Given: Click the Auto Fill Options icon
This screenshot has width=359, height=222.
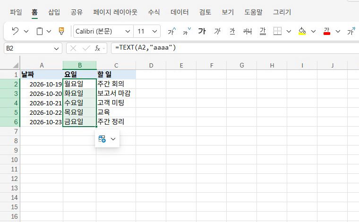Looking at the screenshot, I should coord(102,139).
